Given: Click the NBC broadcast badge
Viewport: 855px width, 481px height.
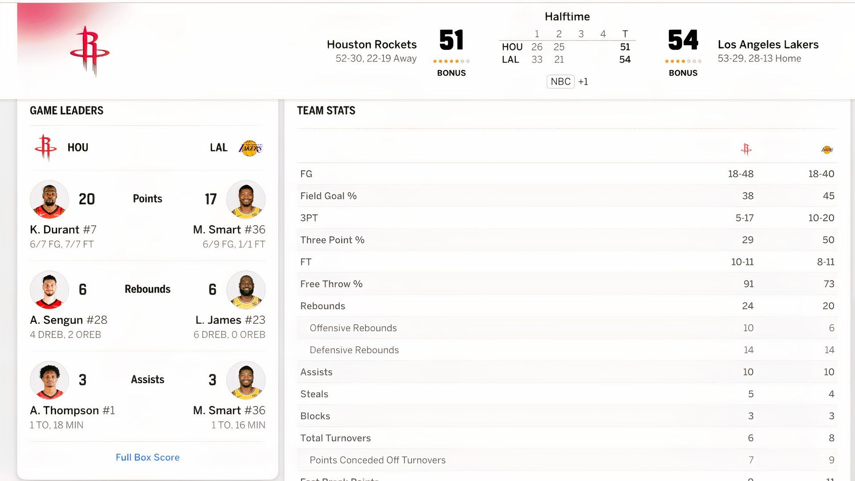Looking at the screenshot, I should pos(560,82).
